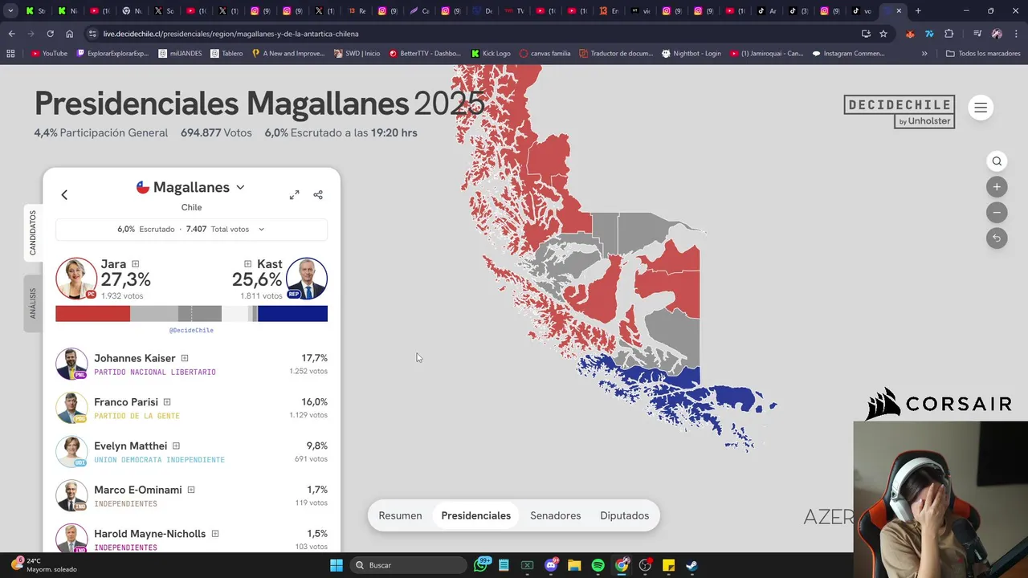Viewport: 1028px width, 578px height.
Task: Go back using the panel's left arrow
Action: [64, 194]
